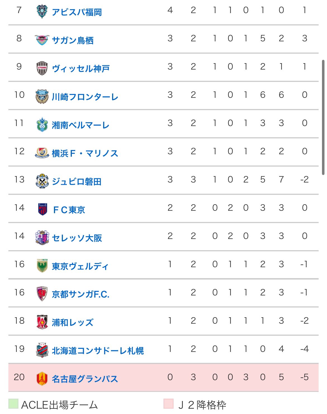This screenshot has height=414, width=327.
Task: Click the Kawasaki Frontale club logo
Action: pos(42,97)
